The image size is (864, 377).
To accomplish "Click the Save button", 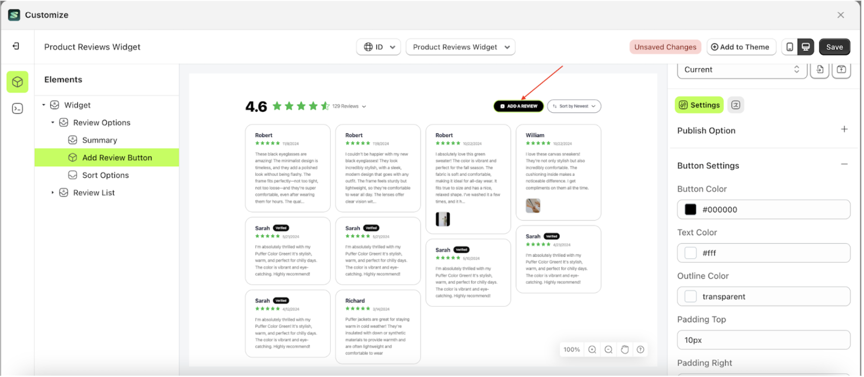I will 834,47.
